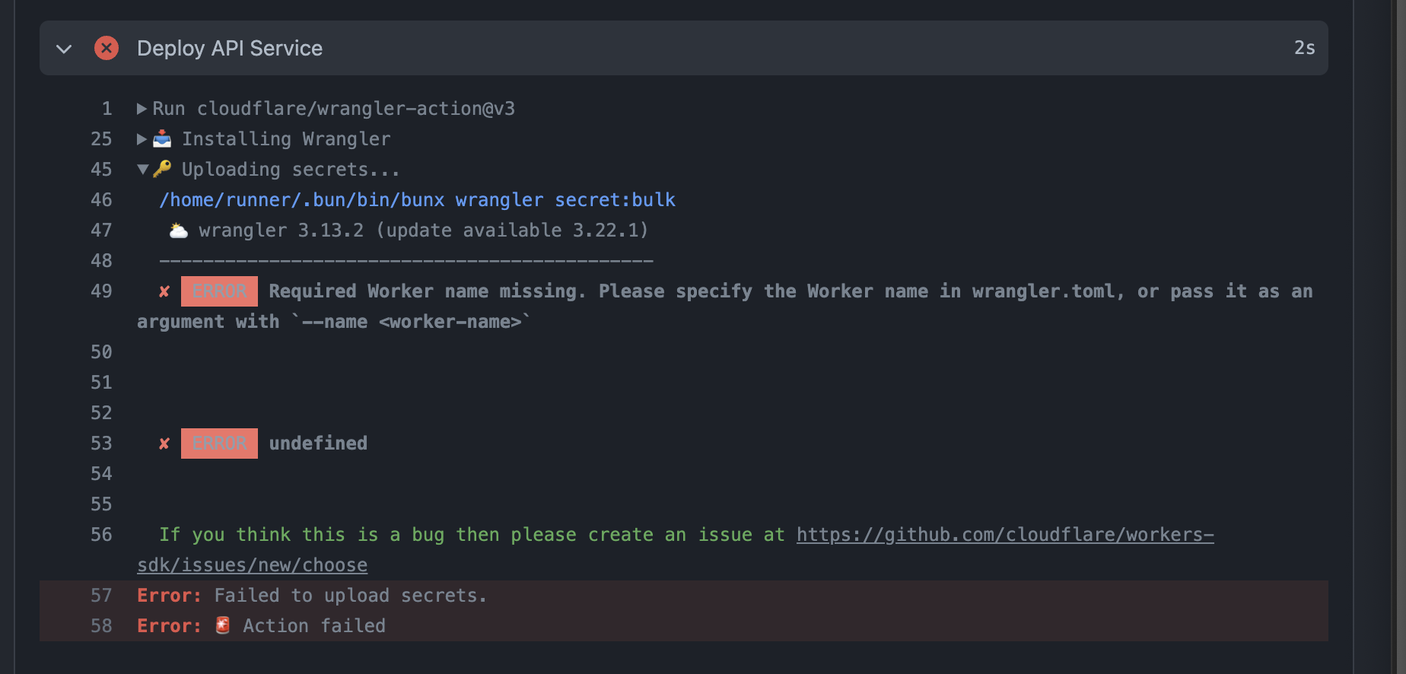Click the red X mark on line 49
This screenshot has width=1406, height=674.
click(164, 291)
